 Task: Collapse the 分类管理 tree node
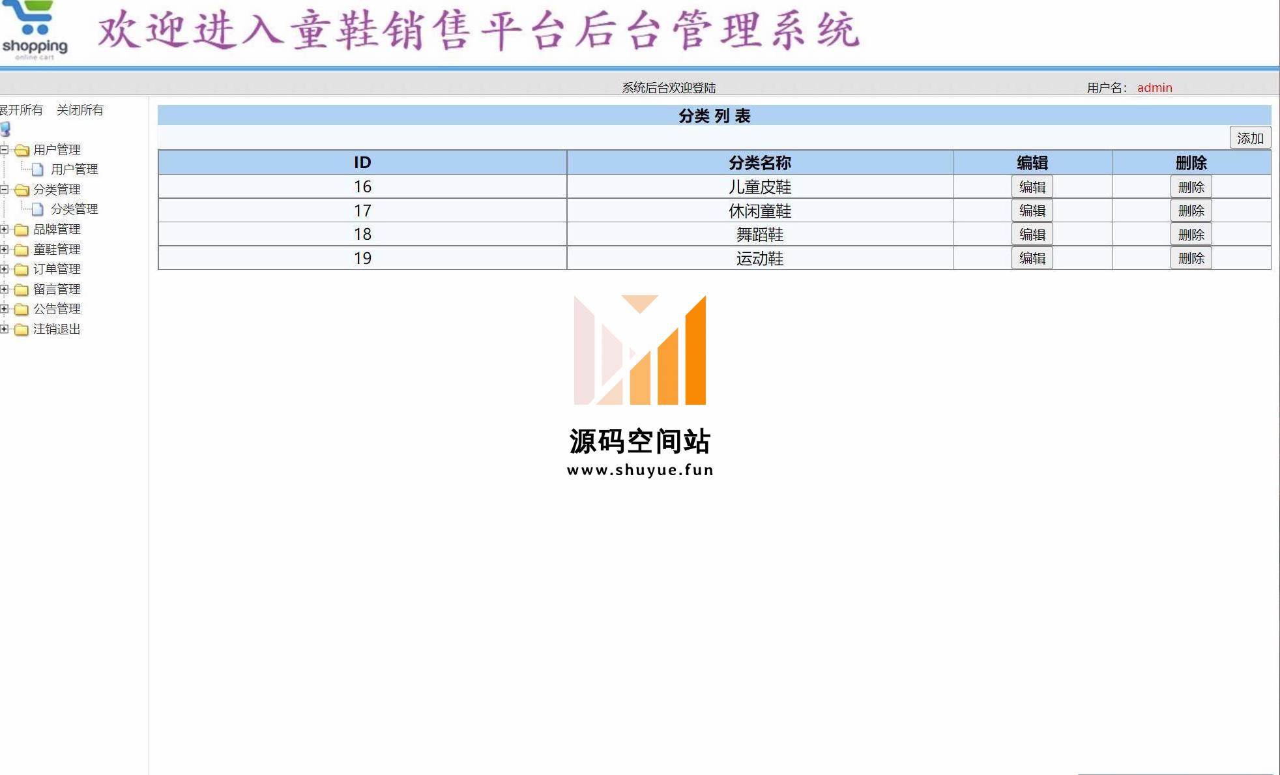4,190
